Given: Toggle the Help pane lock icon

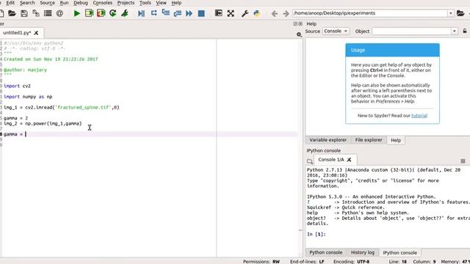Looking at the screenshot, I should 465,31.
